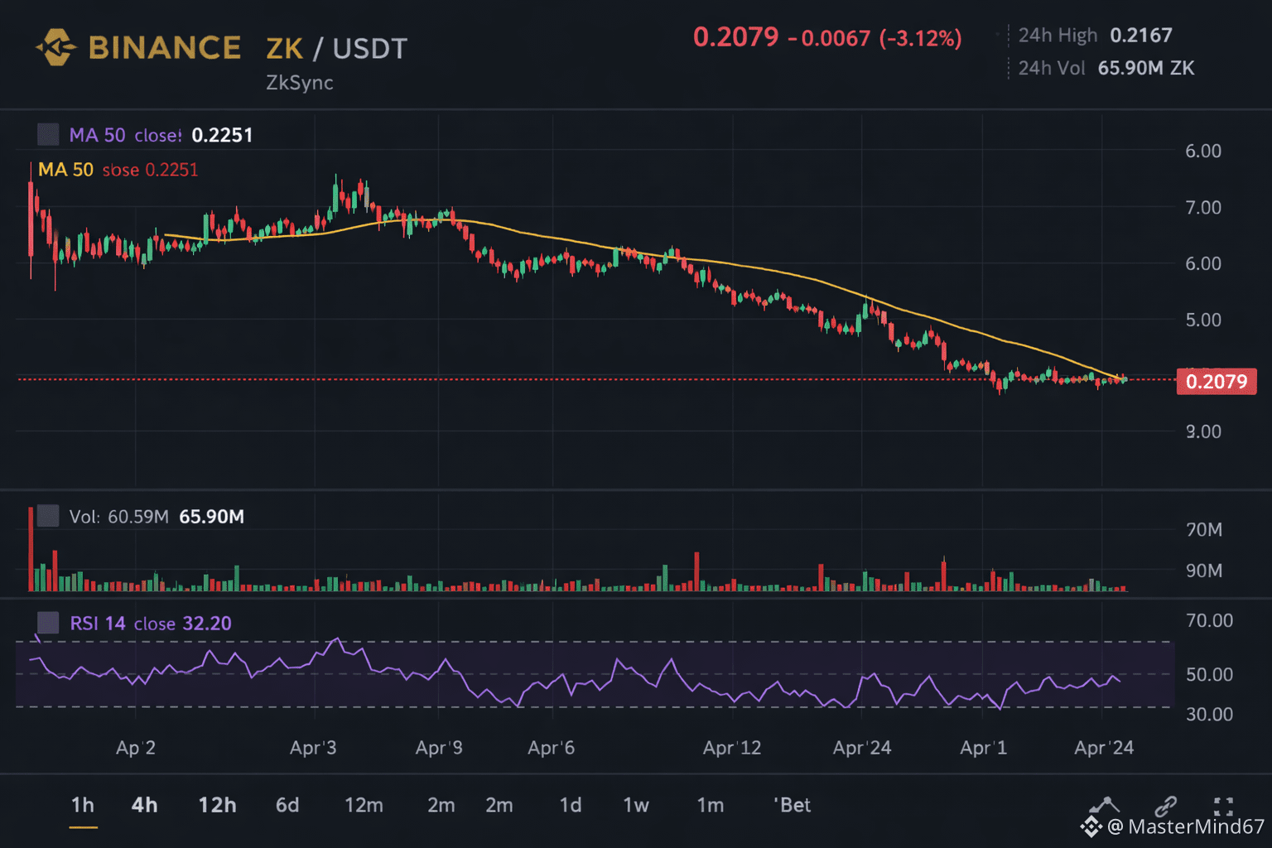Open the 'Bet tab

point(793,805)
